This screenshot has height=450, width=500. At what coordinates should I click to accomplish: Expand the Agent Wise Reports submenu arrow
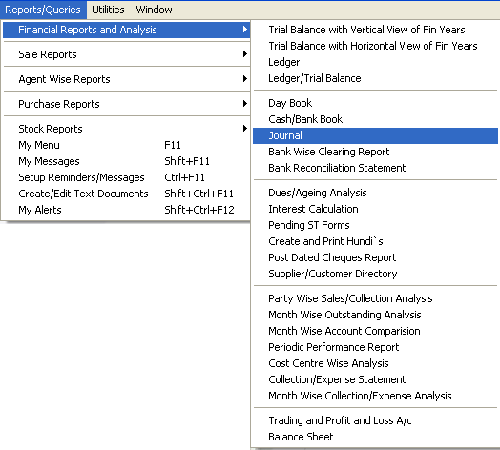tap(244, 79)
